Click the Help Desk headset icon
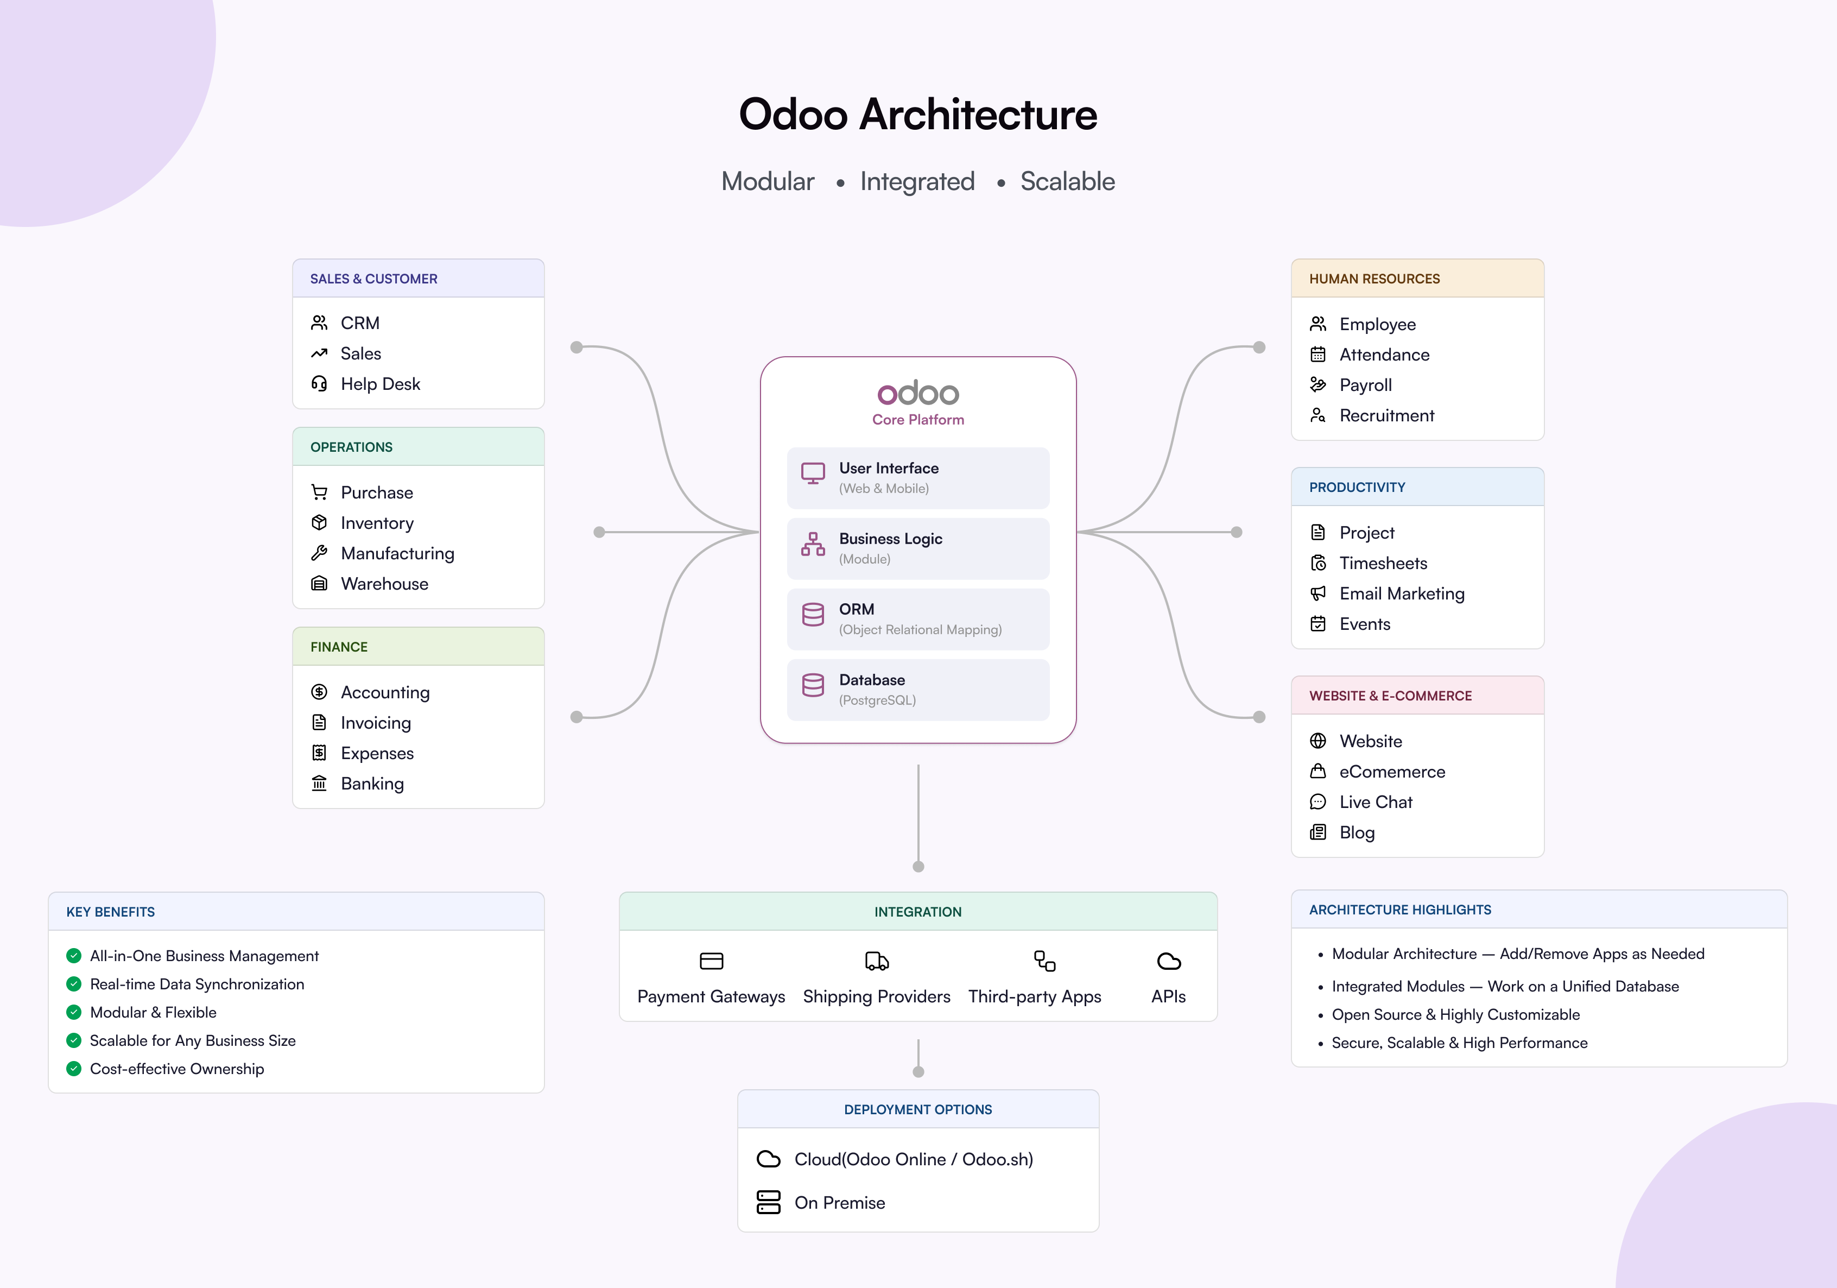Viewport: 1837px width, 1288px height. (x=319, y=383)
